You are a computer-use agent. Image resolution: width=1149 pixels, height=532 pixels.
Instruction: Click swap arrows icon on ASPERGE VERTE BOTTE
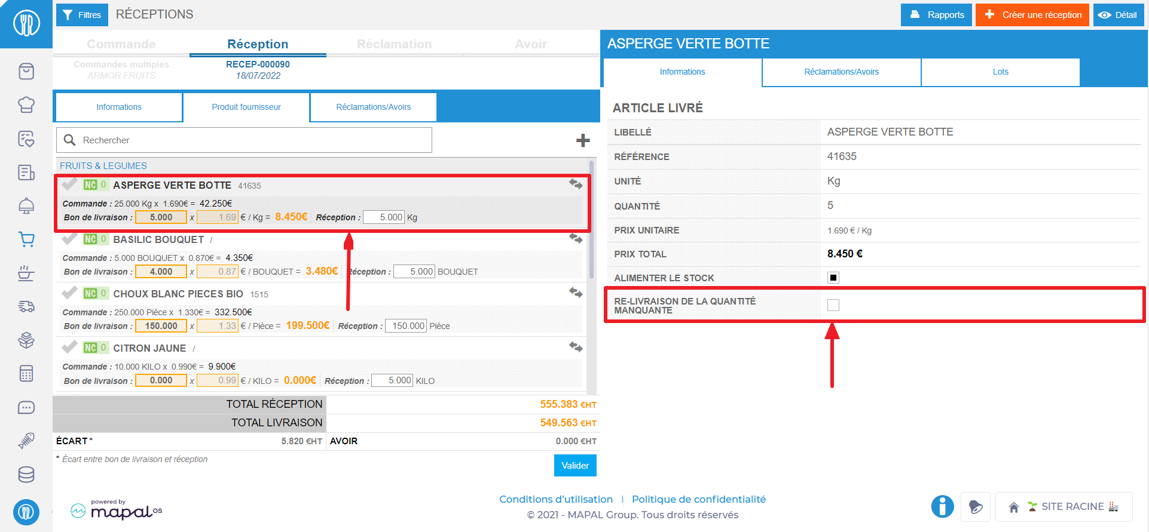[576, 184]
